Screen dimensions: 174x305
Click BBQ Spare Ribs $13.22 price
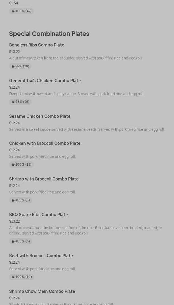coord(15,221)
